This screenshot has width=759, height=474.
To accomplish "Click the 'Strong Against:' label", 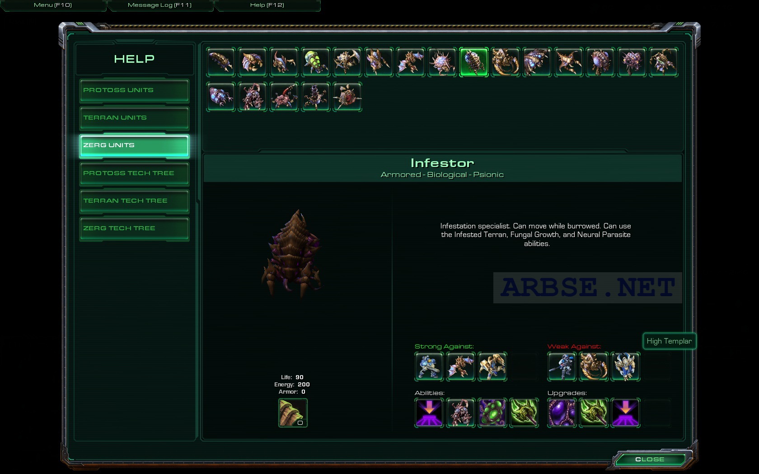I will click(x=444, y=347).
